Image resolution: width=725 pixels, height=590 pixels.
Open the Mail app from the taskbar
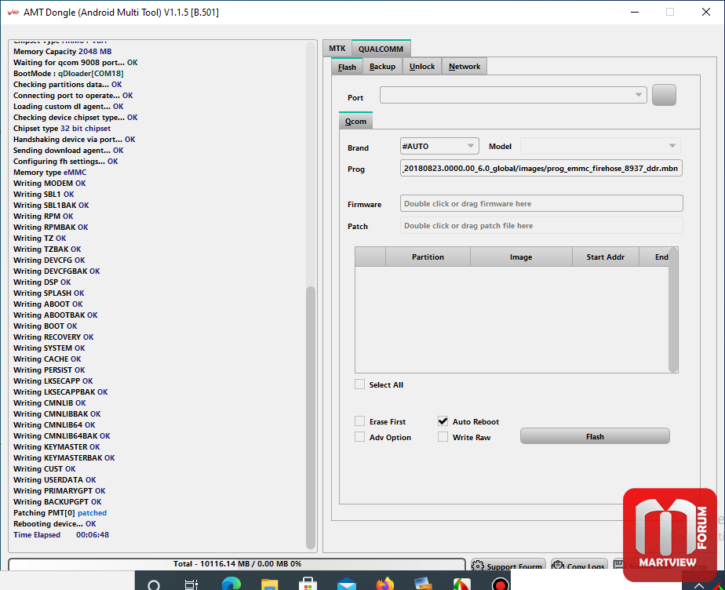(x=346, y=584)
